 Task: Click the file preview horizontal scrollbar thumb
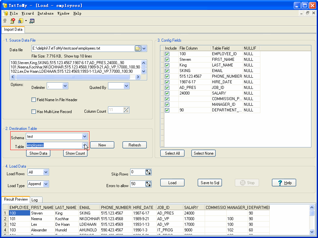(73, 77)
